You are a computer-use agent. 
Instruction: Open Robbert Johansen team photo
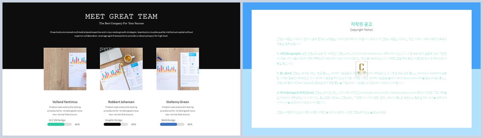coord(121,69)
